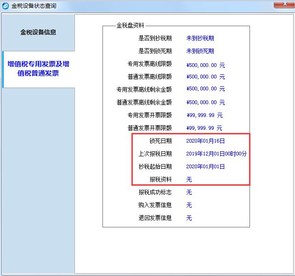
Task: Click the 专用发票离线剩余金额 label
Action: [144, 89]
